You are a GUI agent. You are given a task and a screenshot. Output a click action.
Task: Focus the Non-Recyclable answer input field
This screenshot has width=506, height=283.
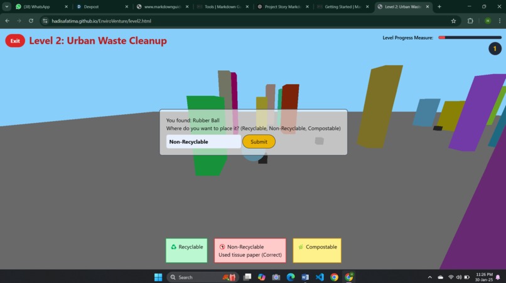coord(203,142)
